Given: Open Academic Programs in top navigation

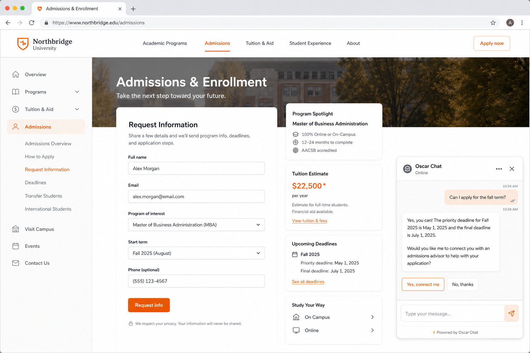Looking at the screenshot, I should (x=165, y=43).
